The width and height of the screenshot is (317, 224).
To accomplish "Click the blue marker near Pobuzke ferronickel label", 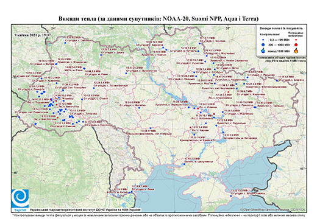I will 151,128.
